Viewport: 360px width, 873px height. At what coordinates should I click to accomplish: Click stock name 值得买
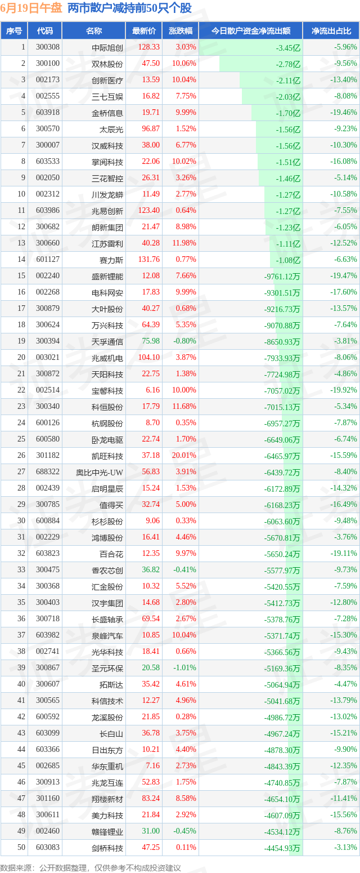click(x=111, y=505)
